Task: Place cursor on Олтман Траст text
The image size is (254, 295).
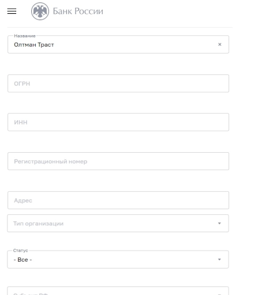Action: 34,44
